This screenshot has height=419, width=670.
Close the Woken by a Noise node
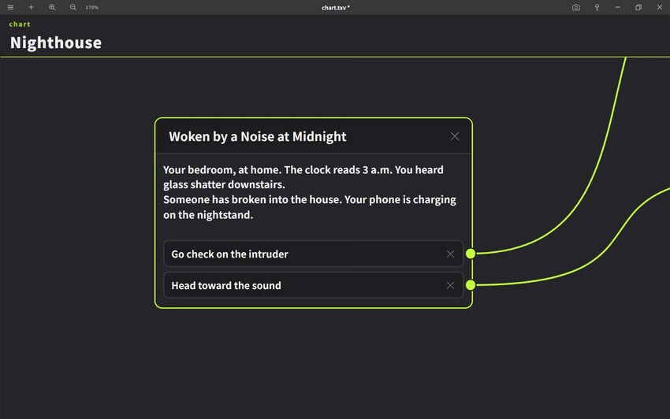(455, 136)
